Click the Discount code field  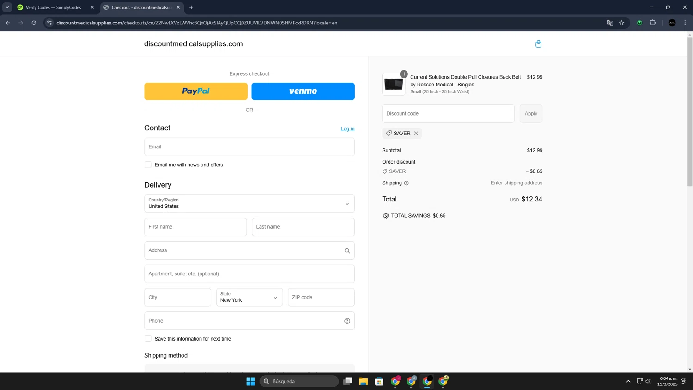point(448,114)
